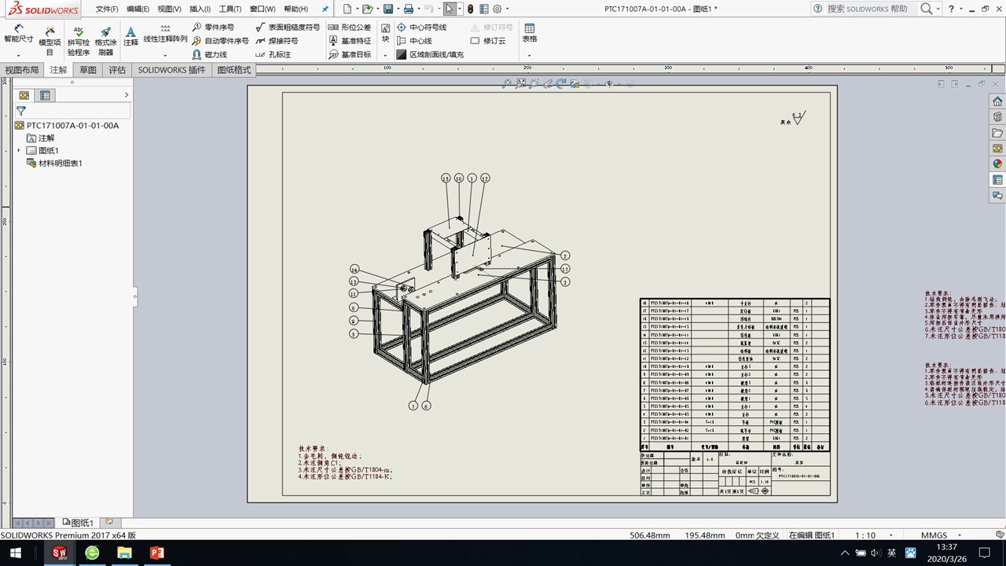Viewport: 1006px width, 566px height.
Task: Open the Custom Properties task pane
Action: [x=997, y=180]
